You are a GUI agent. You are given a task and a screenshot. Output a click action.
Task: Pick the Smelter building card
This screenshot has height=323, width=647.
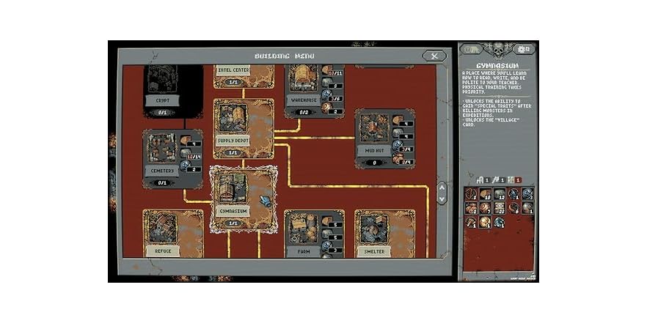(384, 234)
